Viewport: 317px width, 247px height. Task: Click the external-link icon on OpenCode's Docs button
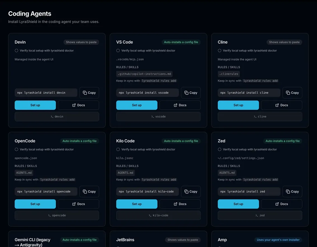point(74,204)
